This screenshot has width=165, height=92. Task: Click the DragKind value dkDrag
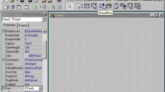pos(29,76)
